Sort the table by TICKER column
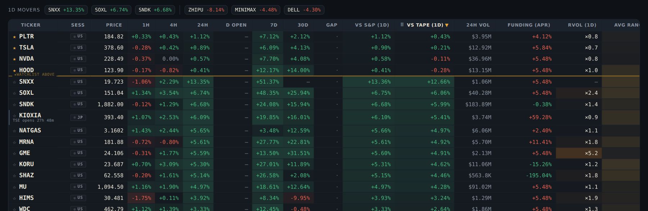Image resolution: width=648 pixels, height=211 pixels. click(31, 25)
